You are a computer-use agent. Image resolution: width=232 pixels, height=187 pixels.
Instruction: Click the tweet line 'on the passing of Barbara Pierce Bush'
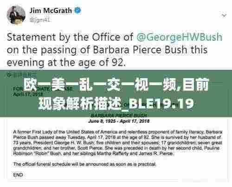pyautogui.click(x=107, y=50)
